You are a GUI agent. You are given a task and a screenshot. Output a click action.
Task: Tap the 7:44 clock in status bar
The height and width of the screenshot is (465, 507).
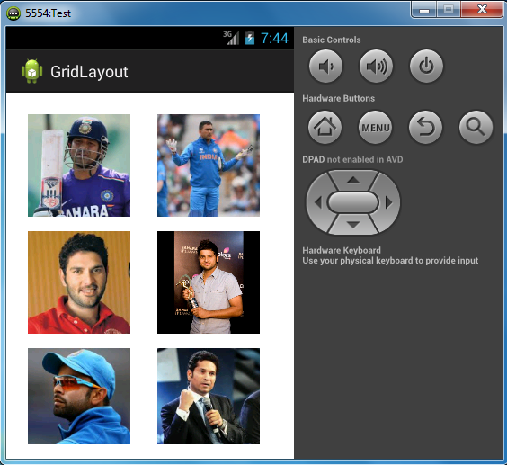tap(274, 38)
